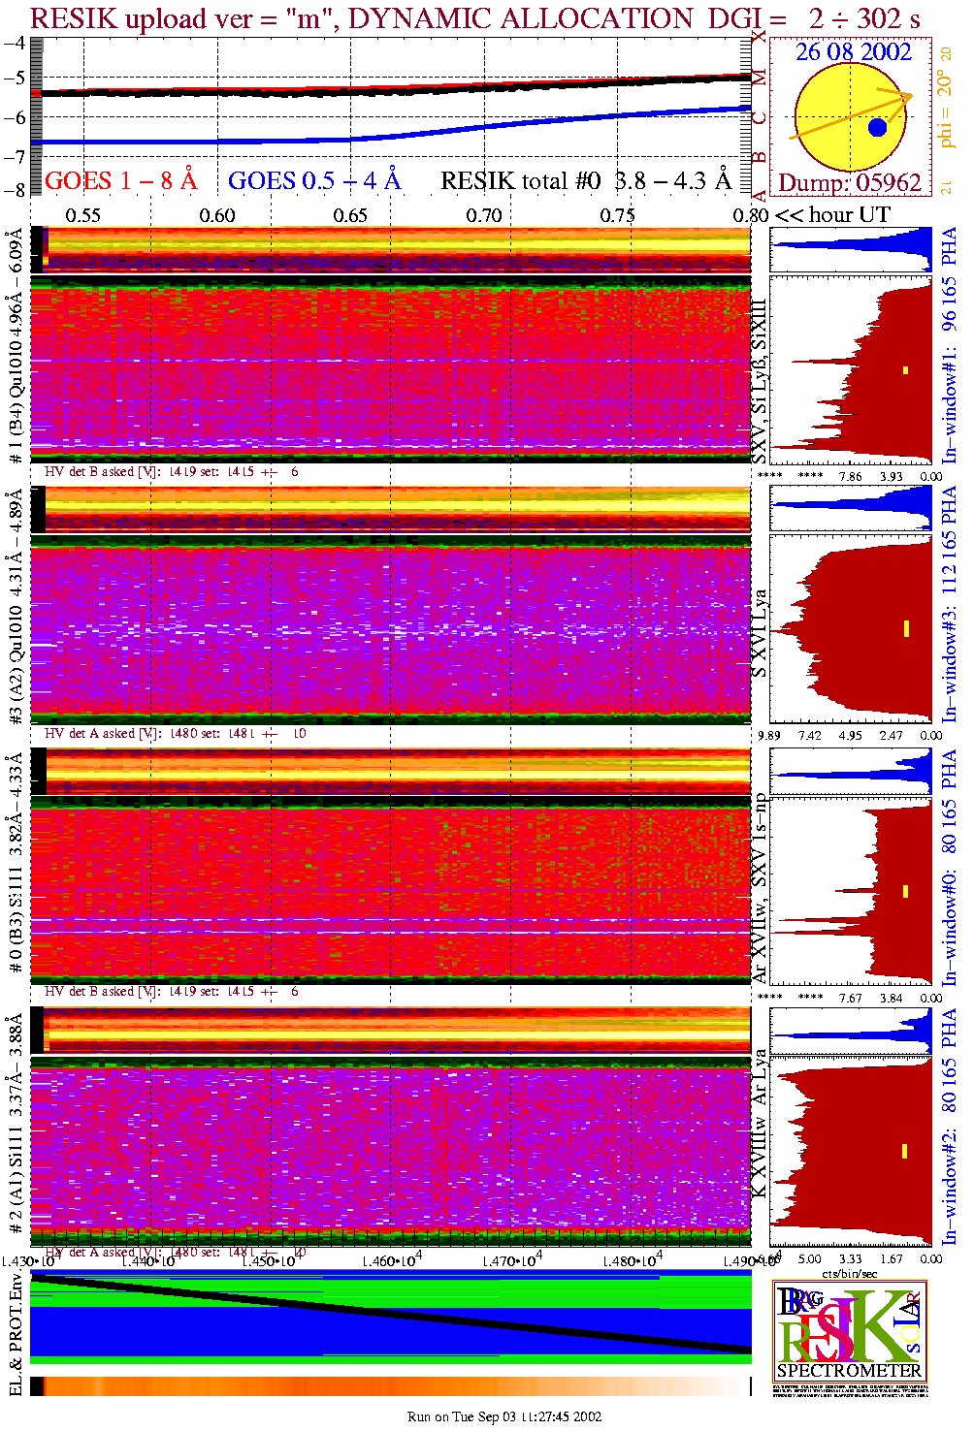
Task: Click the date 26 08 2002 text
Action: pyautogui.click(x=853, y=52)
